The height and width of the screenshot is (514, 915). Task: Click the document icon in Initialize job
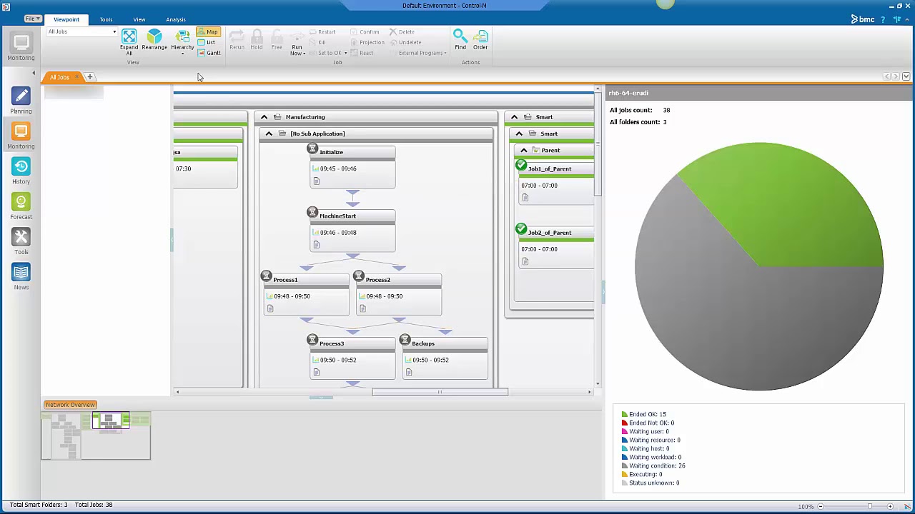click(x=317, y=181)
